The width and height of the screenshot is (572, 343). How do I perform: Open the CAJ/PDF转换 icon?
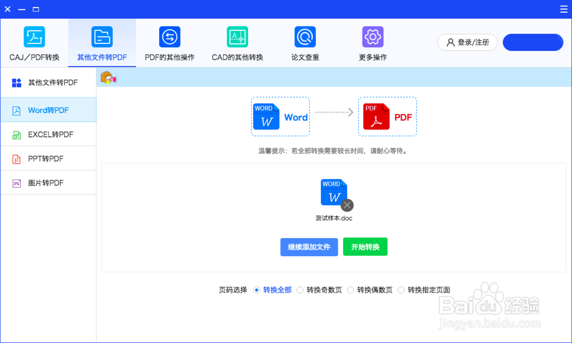(34, 37)
